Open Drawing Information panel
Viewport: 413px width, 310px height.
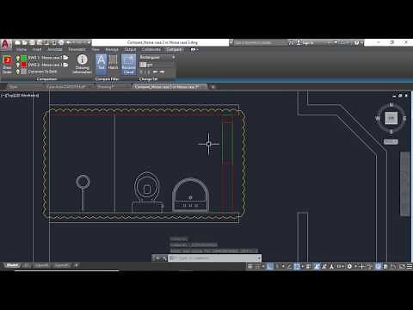tap(82, 64)
